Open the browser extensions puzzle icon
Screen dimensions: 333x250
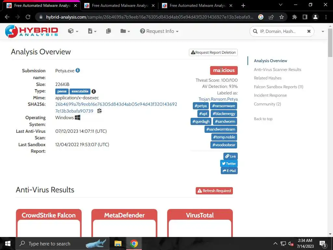(x=294, y=17)
